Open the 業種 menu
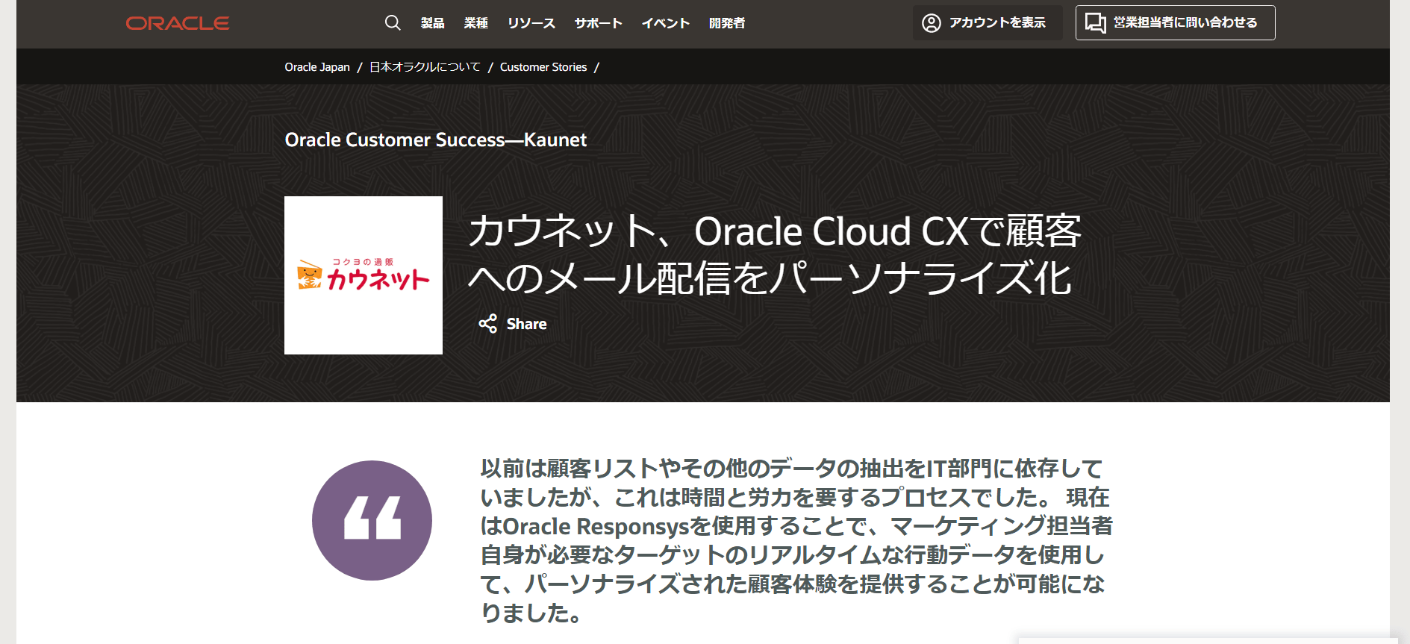Image resolution: width=1410 pixels, height=644 pixels. pyautogui.click(x=476, y=23)
